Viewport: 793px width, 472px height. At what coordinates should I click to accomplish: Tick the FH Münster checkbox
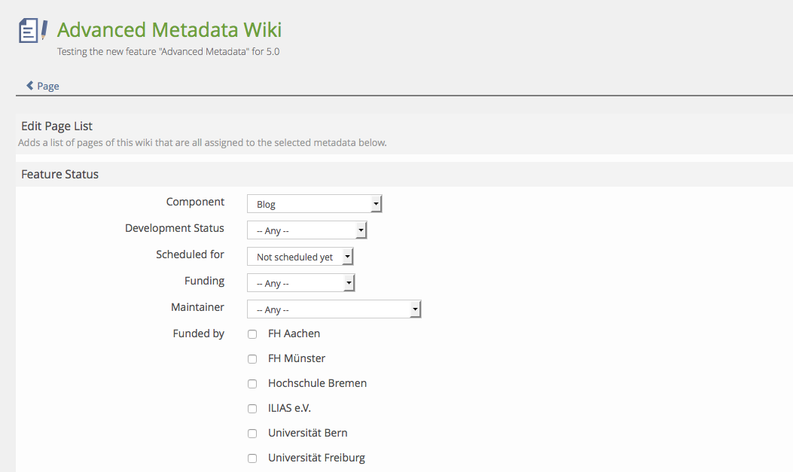point(252,359)
